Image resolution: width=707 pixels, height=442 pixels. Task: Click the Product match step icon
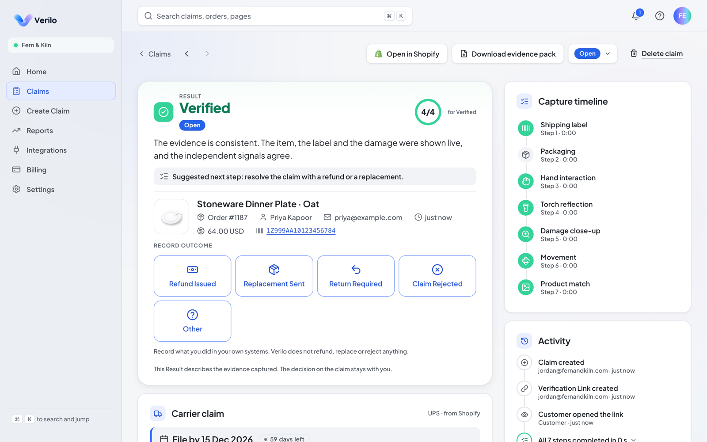[525, 288]
